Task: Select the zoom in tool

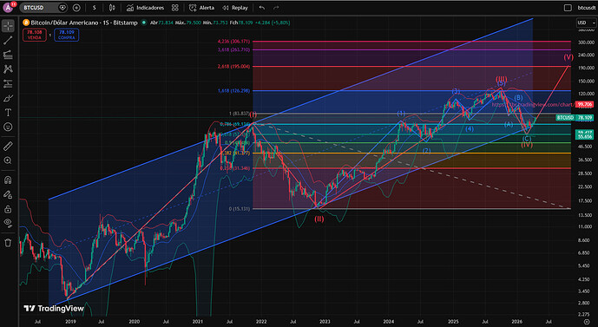Action: tap(8, 160)
